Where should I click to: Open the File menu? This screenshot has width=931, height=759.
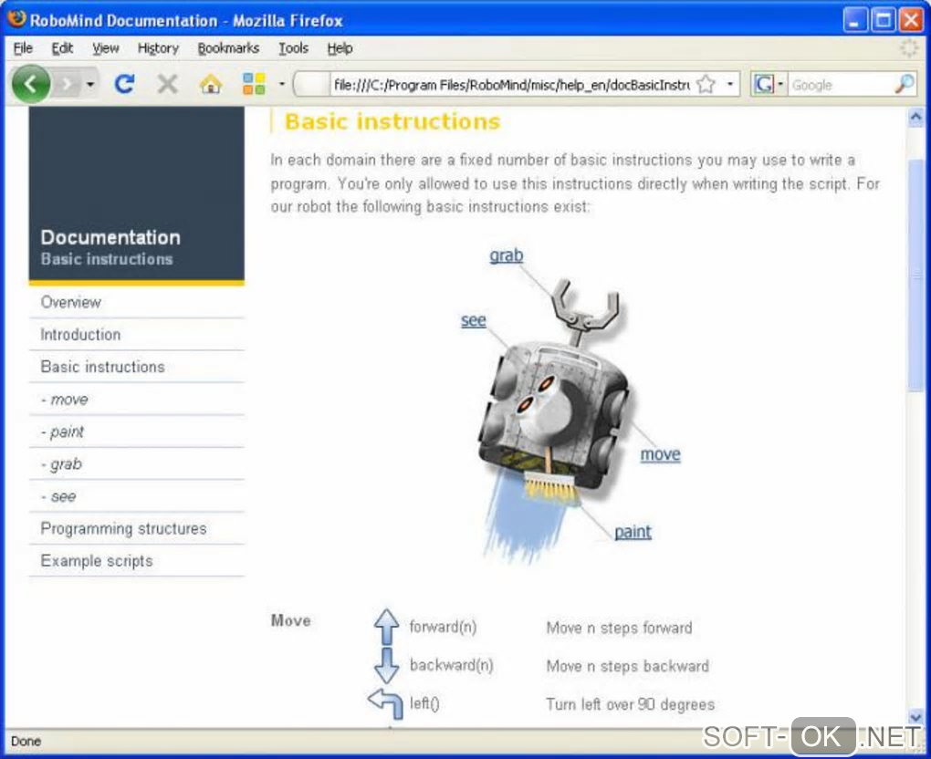point(23,48)
